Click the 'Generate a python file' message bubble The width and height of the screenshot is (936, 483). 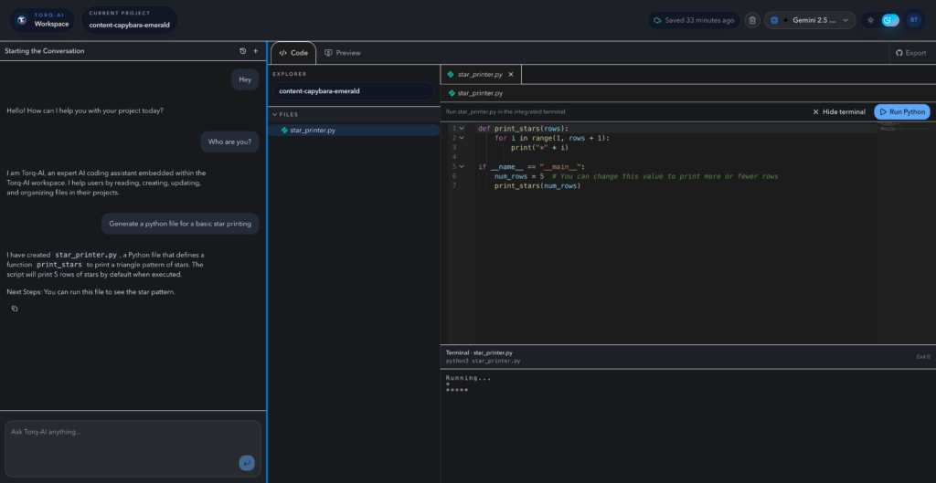[180, 224]
